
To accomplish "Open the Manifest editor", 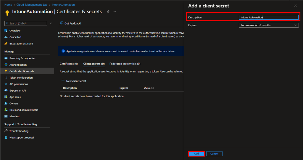I will coord(15,116).
